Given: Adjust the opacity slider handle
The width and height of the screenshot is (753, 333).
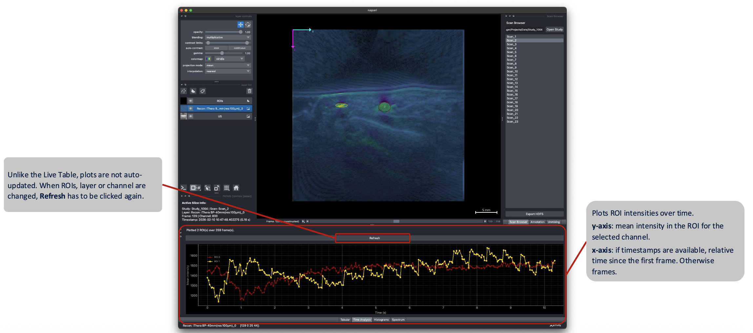Looking at the screenshot, I should [x=240, y=32].
